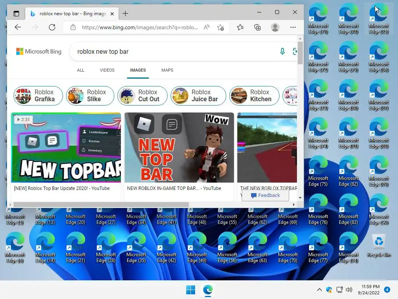Viewport: 398px width, 299px height.
Task: View site information lock icon
Action: pos(73,27)
